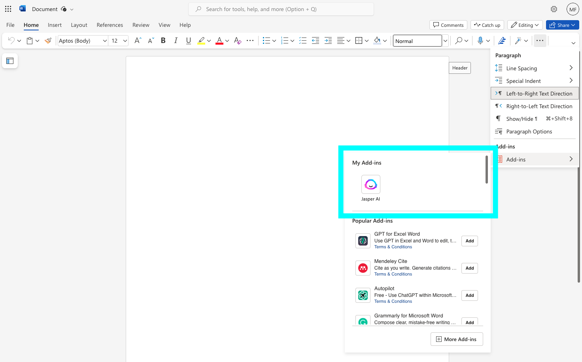The width and height of the screenshot is (582, 362).
Task: Click the Catch up button
Action: [x=487, y=25]
